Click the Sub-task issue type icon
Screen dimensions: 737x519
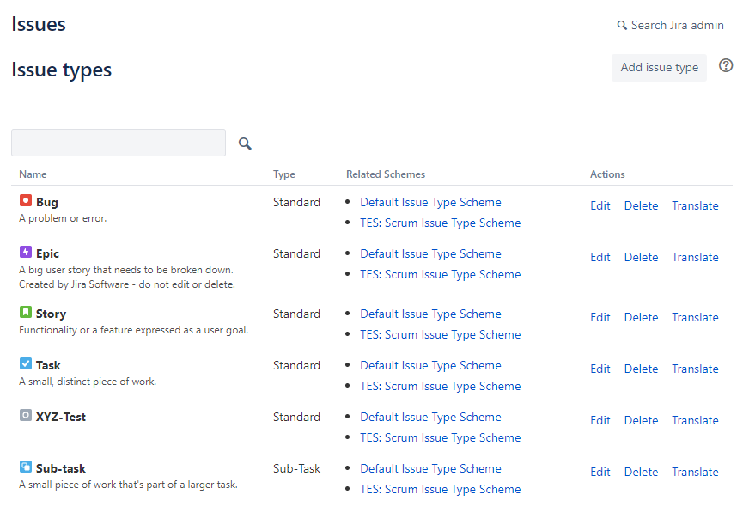[x=26, y=467]
